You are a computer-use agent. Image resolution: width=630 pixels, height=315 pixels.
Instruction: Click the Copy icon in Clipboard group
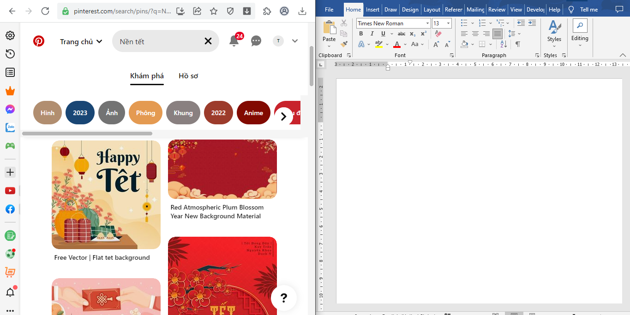click(344, 34)
